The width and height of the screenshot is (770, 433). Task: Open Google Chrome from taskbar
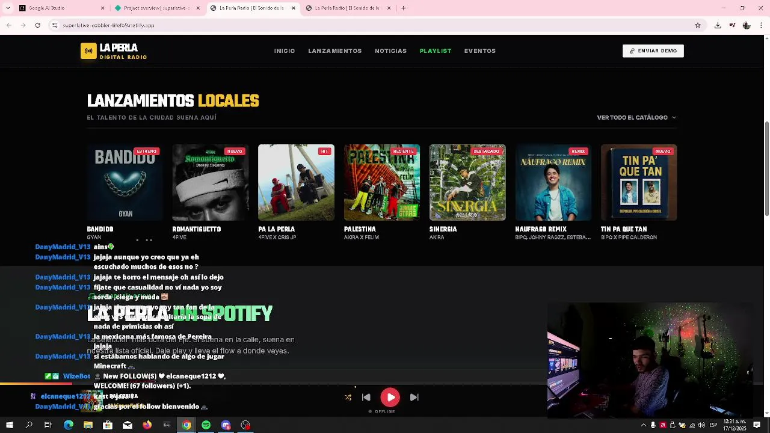click(186, 425)
